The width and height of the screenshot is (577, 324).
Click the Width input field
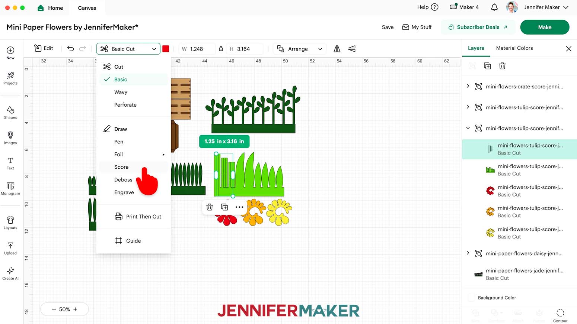pyautogui.click(x=197, y=49)
